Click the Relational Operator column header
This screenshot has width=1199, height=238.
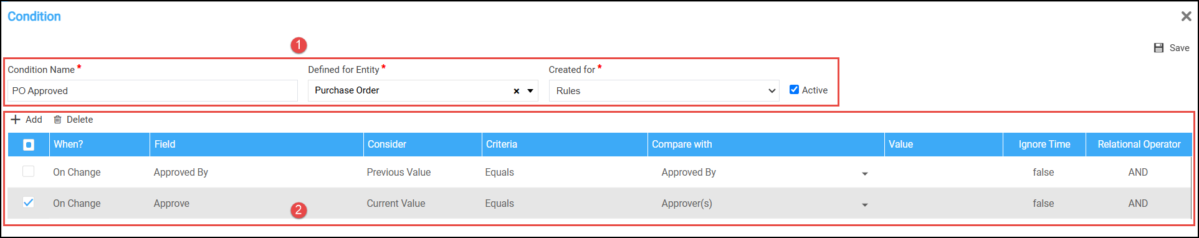point(1139,145)
